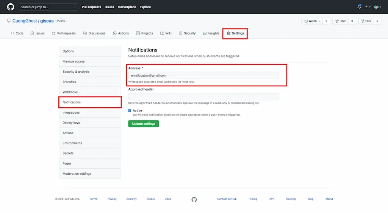Open Deploy keys settings
388x213 pixels.
tap(90, 123)
